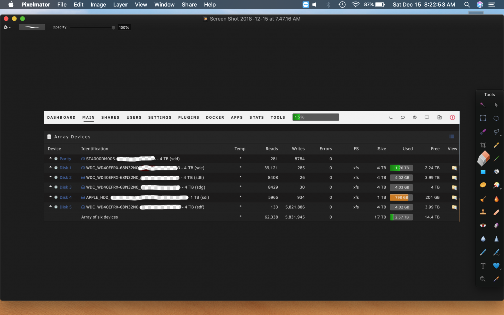Select the band-aid Repair tool
Image resolution: width=504 pixels, height=315 pixels.
coord(496,212)
